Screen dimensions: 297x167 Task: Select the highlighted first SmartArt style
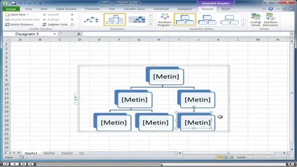pyautogui.click(x=185, y=19)
